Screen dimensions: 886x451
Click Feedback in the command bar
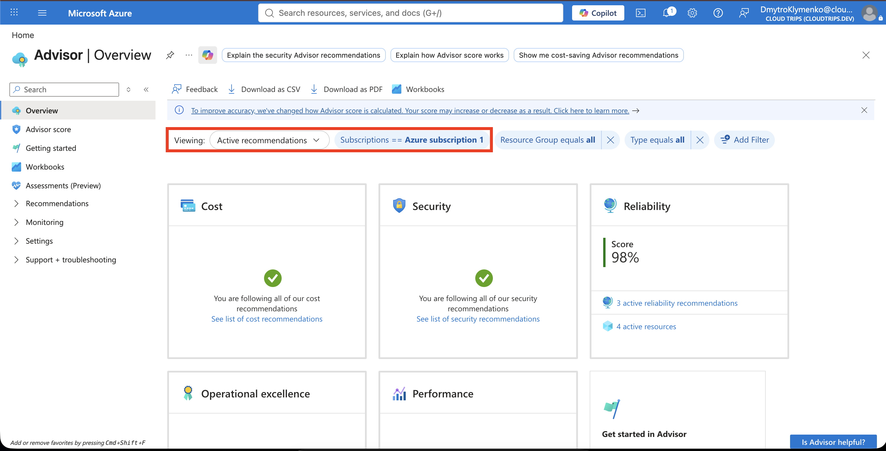pos(195,89)
